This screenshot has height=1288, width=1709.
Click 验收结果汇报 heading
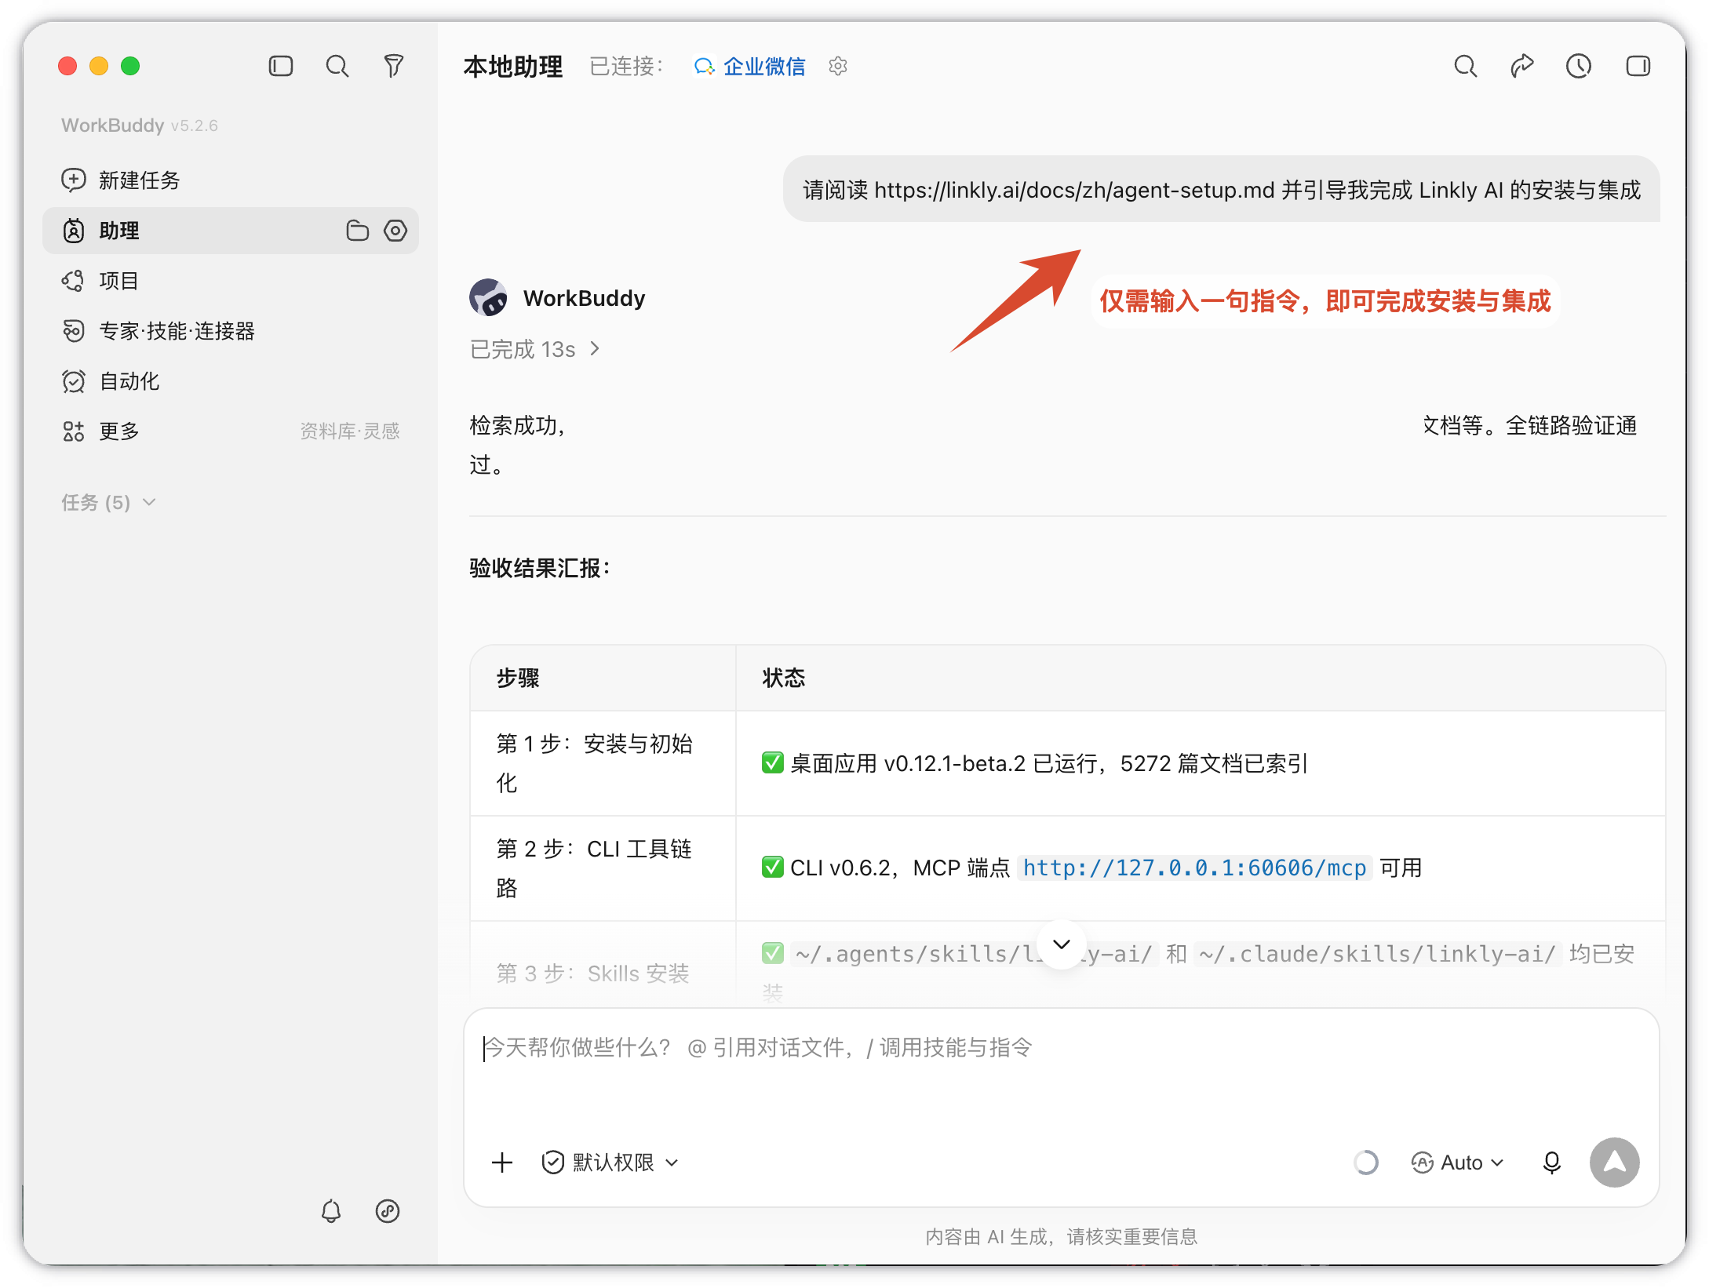[540, 568]
